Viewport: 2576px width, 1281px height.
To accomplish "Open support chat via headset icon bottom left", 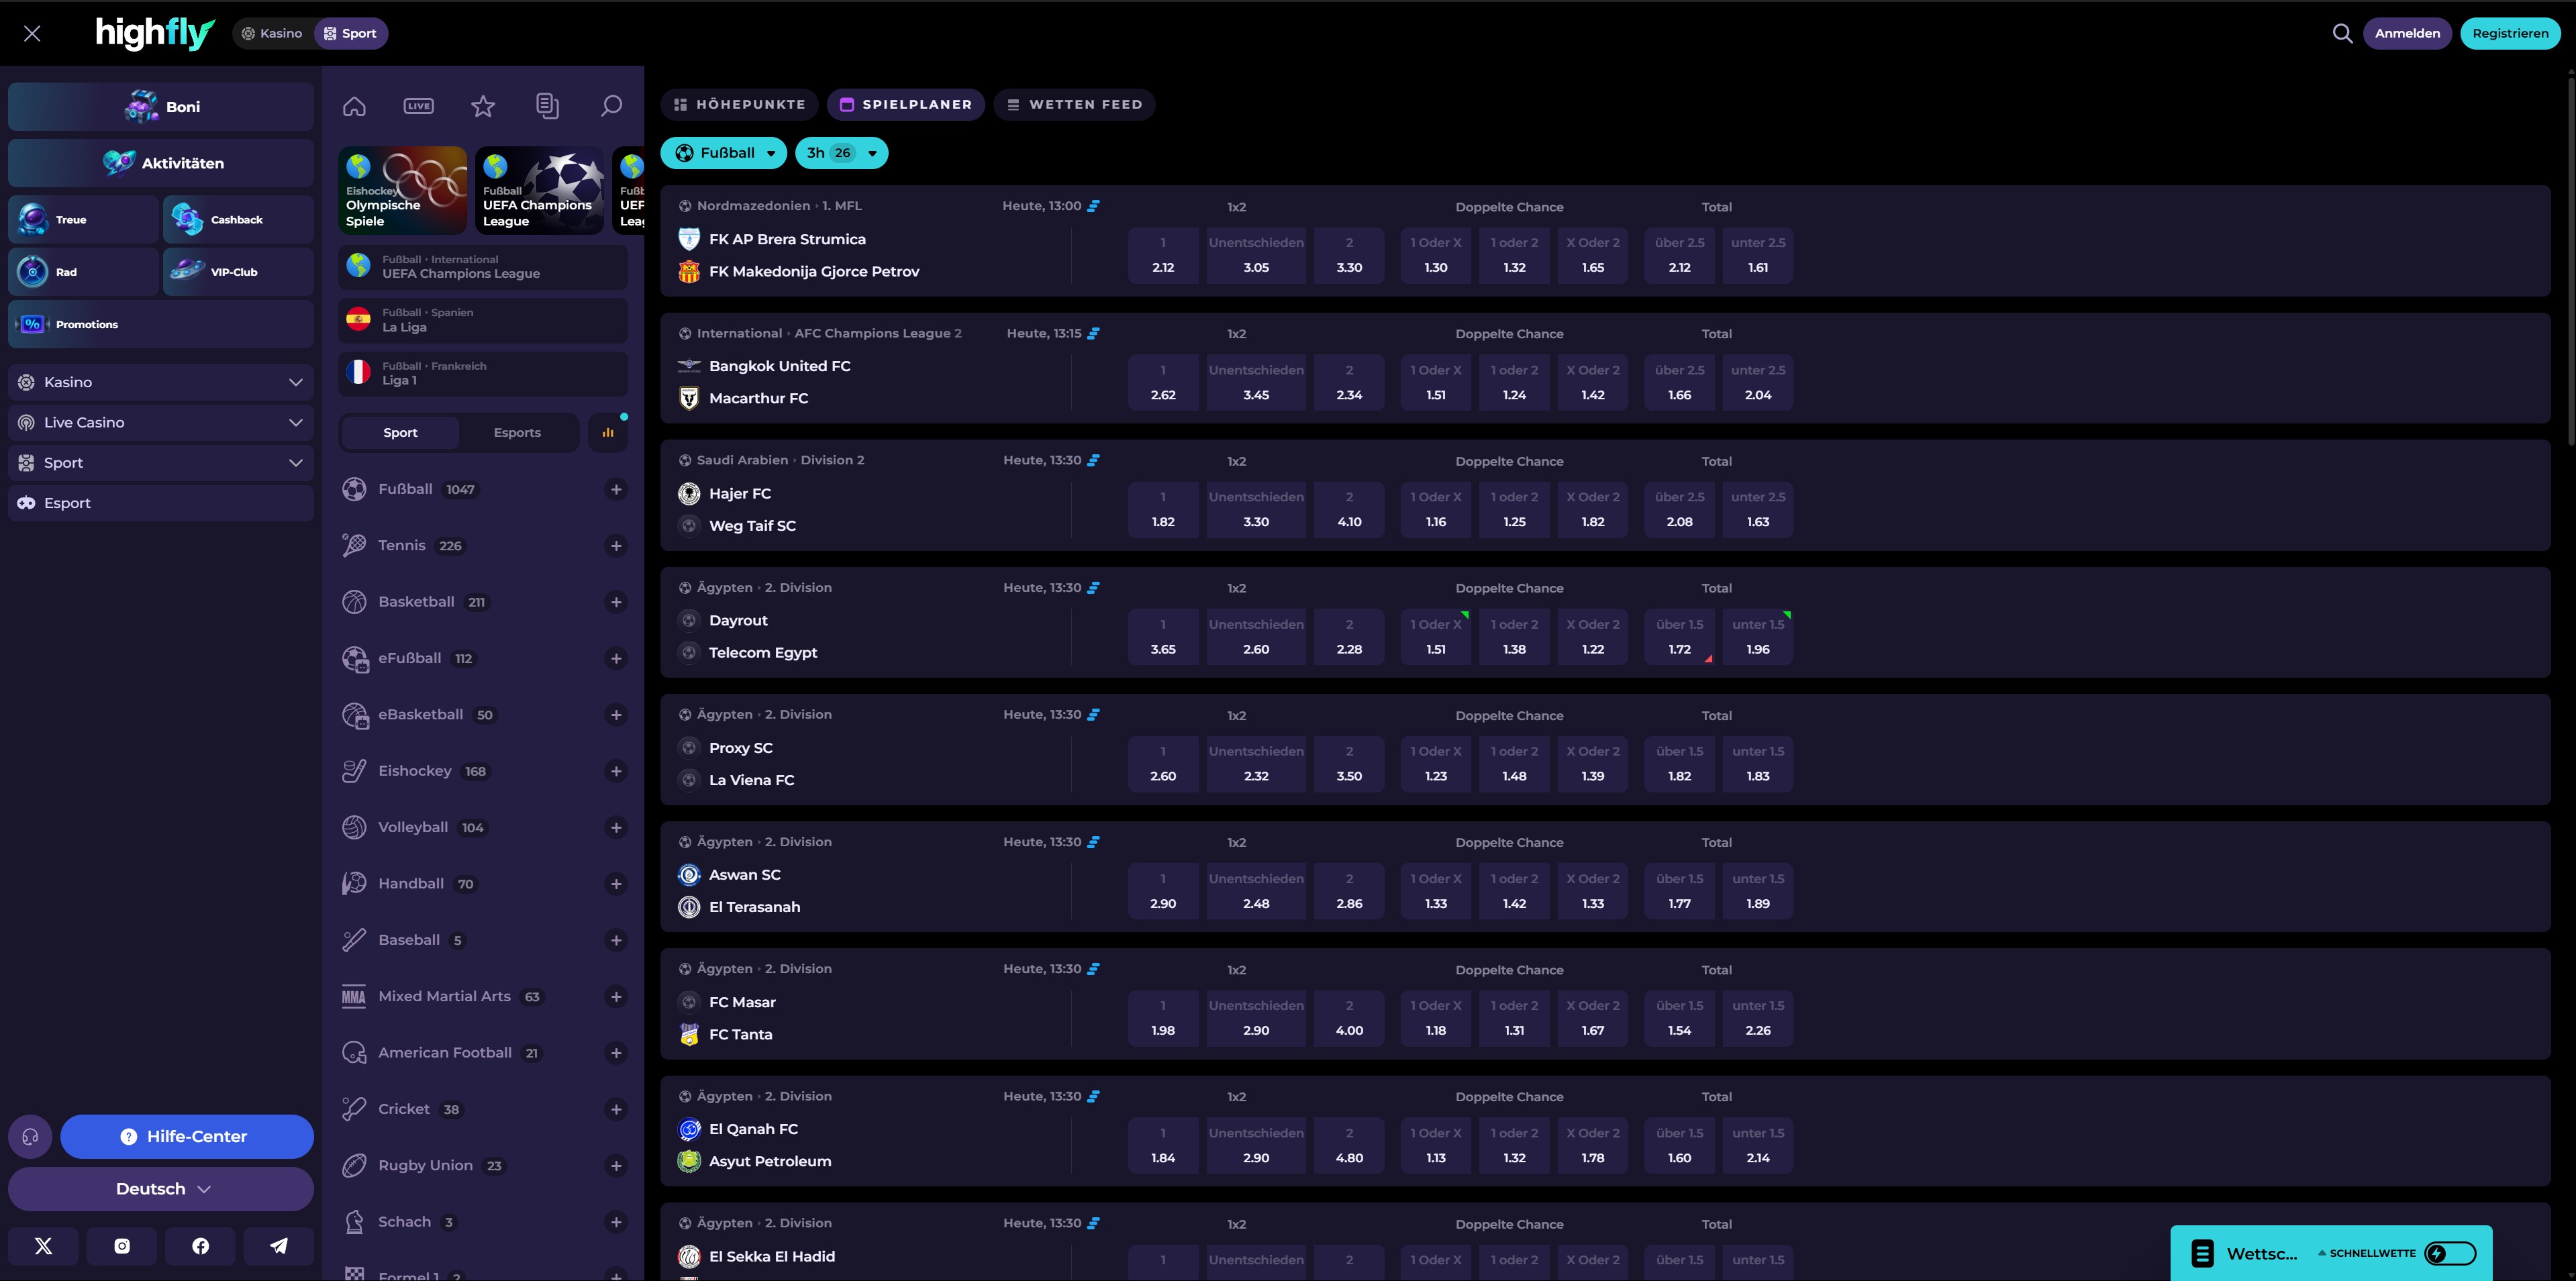I will coord(29,1136).
